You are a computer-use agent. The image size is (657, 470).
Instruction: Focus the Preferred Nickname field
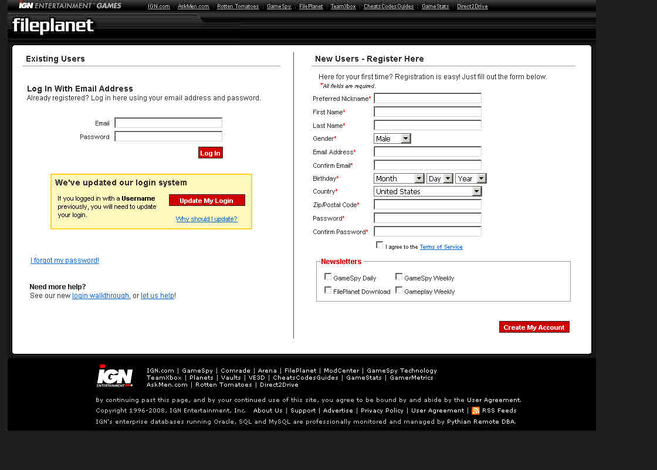click(x=428, y=98)
